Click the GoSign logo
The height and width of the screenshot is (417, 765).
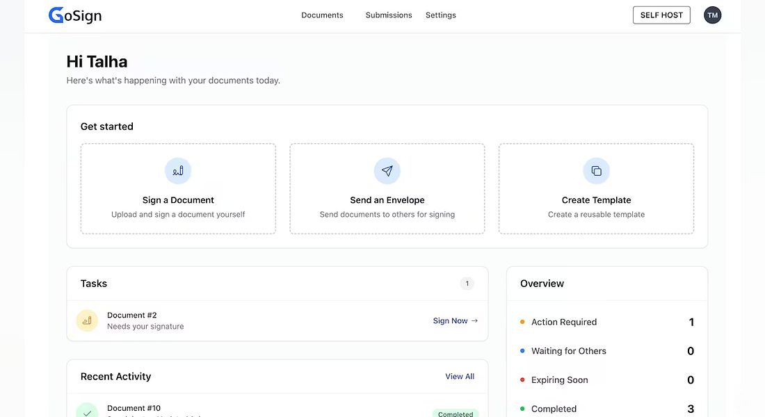pyautogui.click(x=75, y=15)
